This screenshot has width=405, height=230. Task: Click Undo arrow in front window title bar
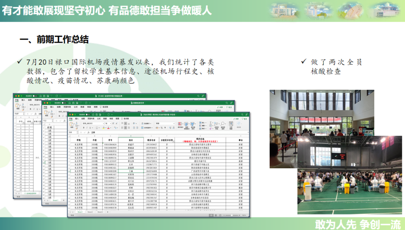tap(103, 115)
